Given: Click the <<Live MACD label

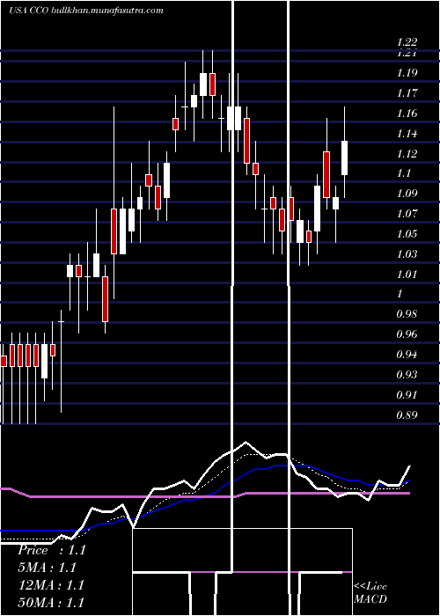Looking at the screenshot, I should (370, 592).
